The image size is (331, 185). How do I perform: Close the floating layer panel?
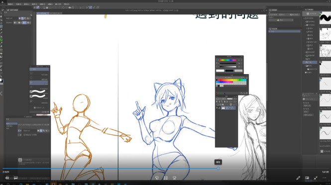tap(236, 96)
